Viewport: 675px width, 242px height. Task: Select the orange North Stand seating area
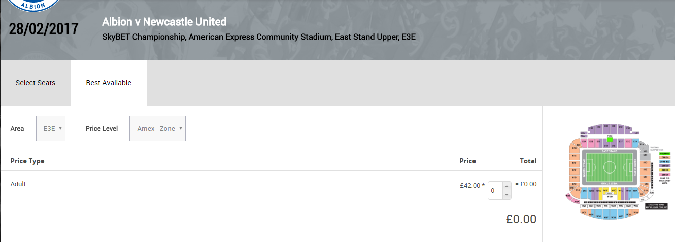click(x=575, y=167)
